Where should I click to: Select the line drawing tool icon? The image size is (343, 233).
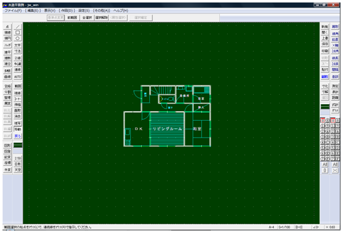(x=17, y=27)
